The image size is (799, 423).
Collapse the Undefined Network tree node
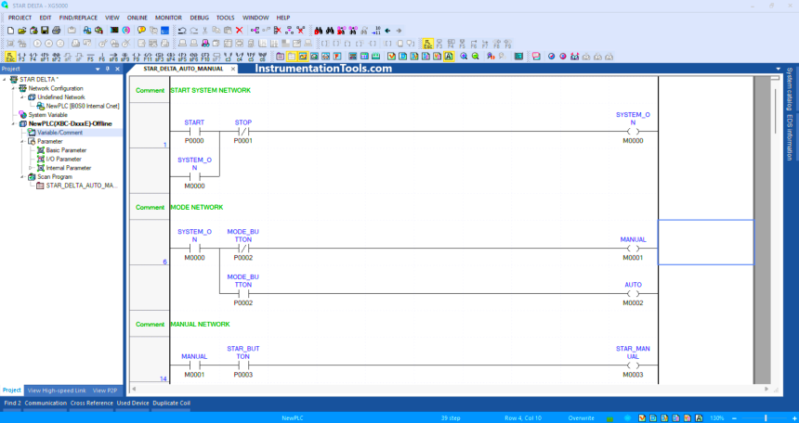tap(23, 97)
